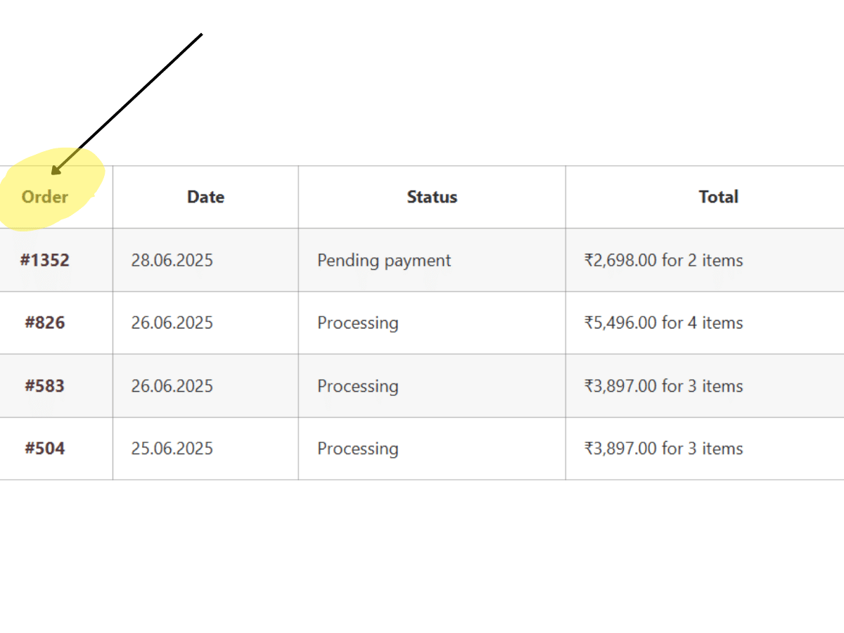Open order #504
The width and height of the screenshot is (844, 633).
pyautogui.click(x=45, y=449)
